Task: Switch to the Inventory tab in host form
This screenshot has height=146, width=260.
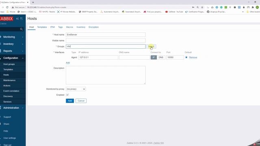Action: pos(81,27)
